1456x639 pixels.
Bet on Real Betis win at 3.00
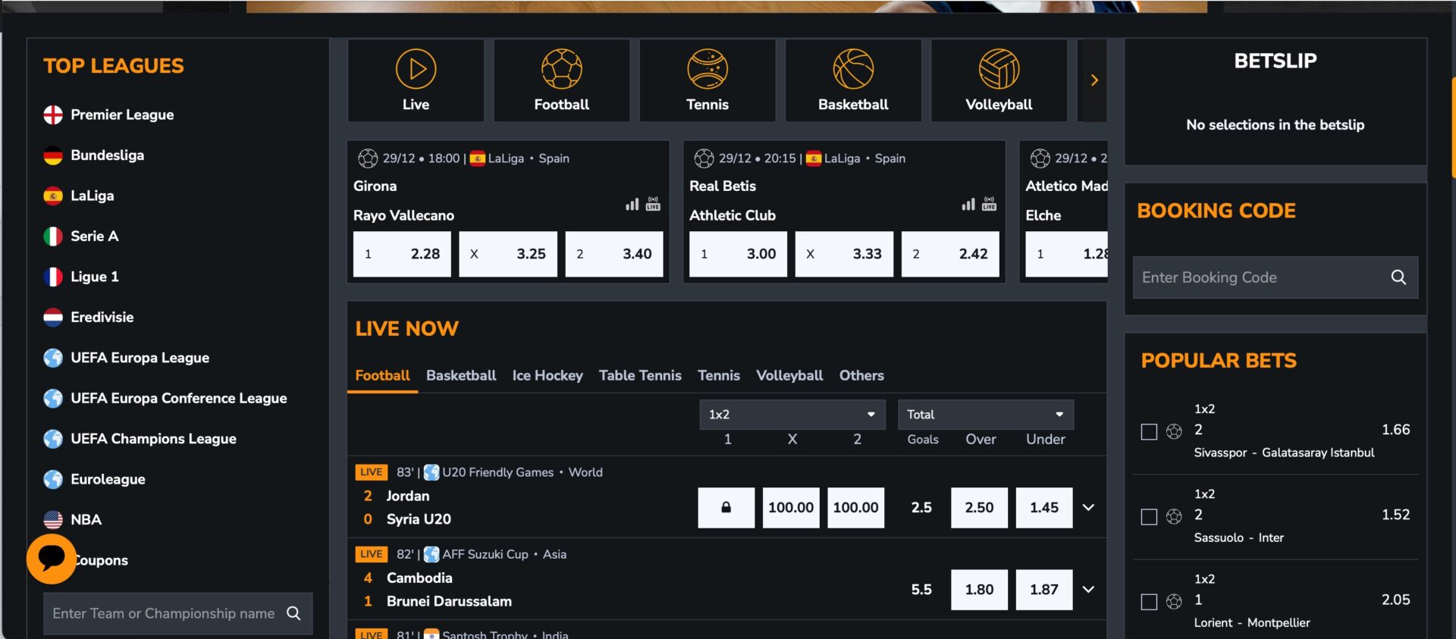(x=738, y=254)
